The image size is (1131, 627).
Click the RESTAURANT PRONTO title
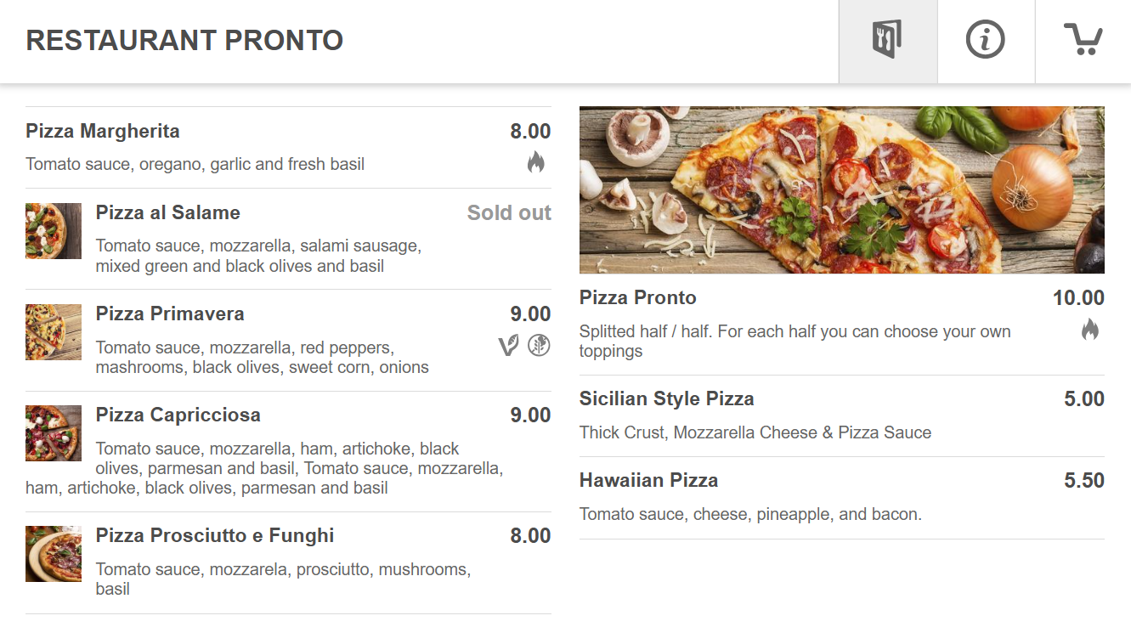point(184,40)
